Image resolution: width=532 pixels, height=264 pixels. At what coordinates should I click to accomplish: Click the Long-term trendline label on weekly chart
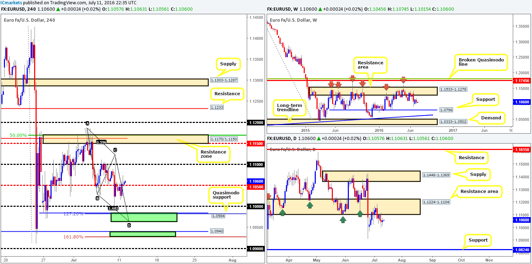point(289,108)
